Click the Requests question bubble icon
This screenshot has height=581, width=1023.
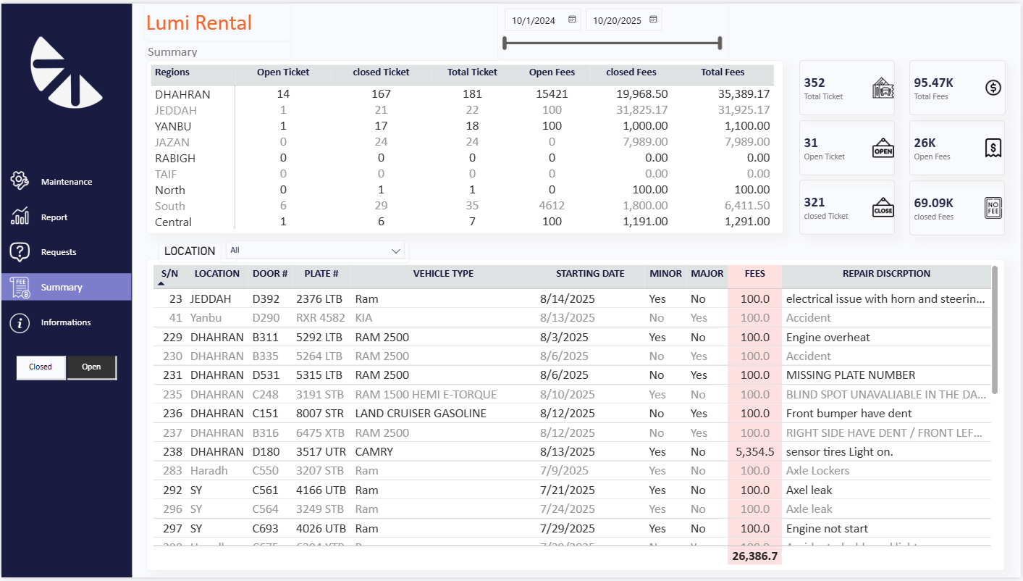tap(20, 252)
